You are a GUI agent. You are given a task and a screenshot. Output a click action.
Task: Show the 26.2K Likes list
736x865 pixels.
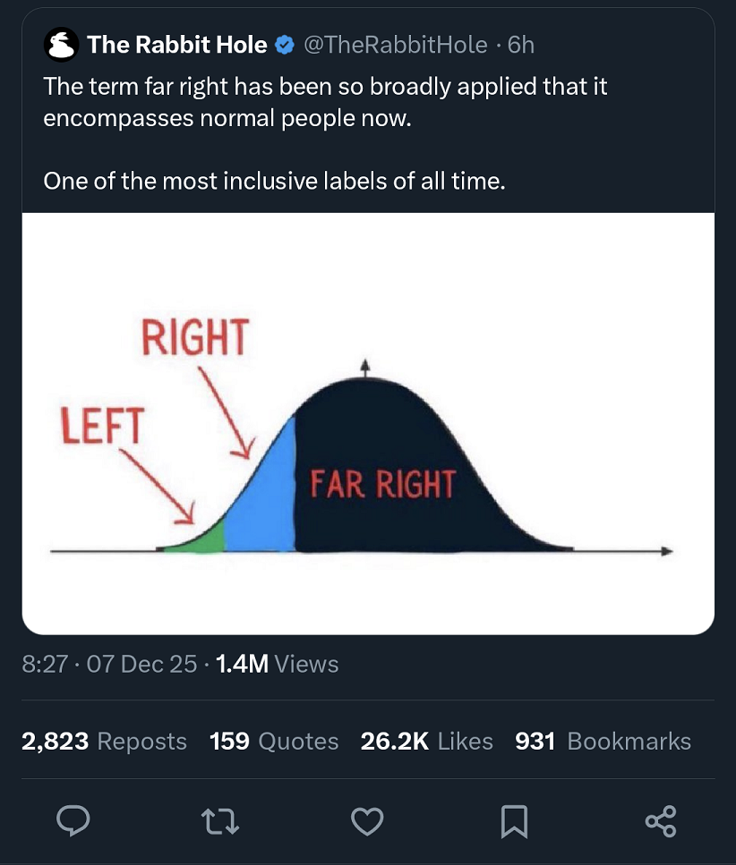coord(426,742)
